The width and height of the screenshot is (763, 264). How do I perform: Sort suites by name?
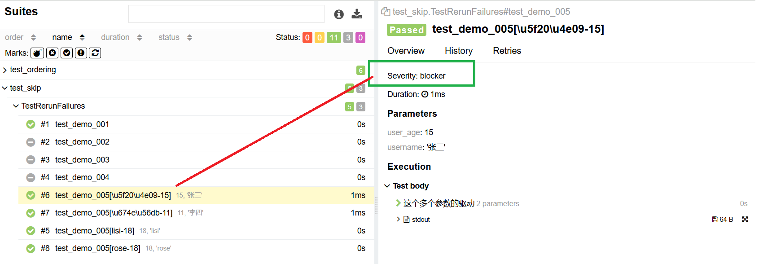(x=68, y=37)
